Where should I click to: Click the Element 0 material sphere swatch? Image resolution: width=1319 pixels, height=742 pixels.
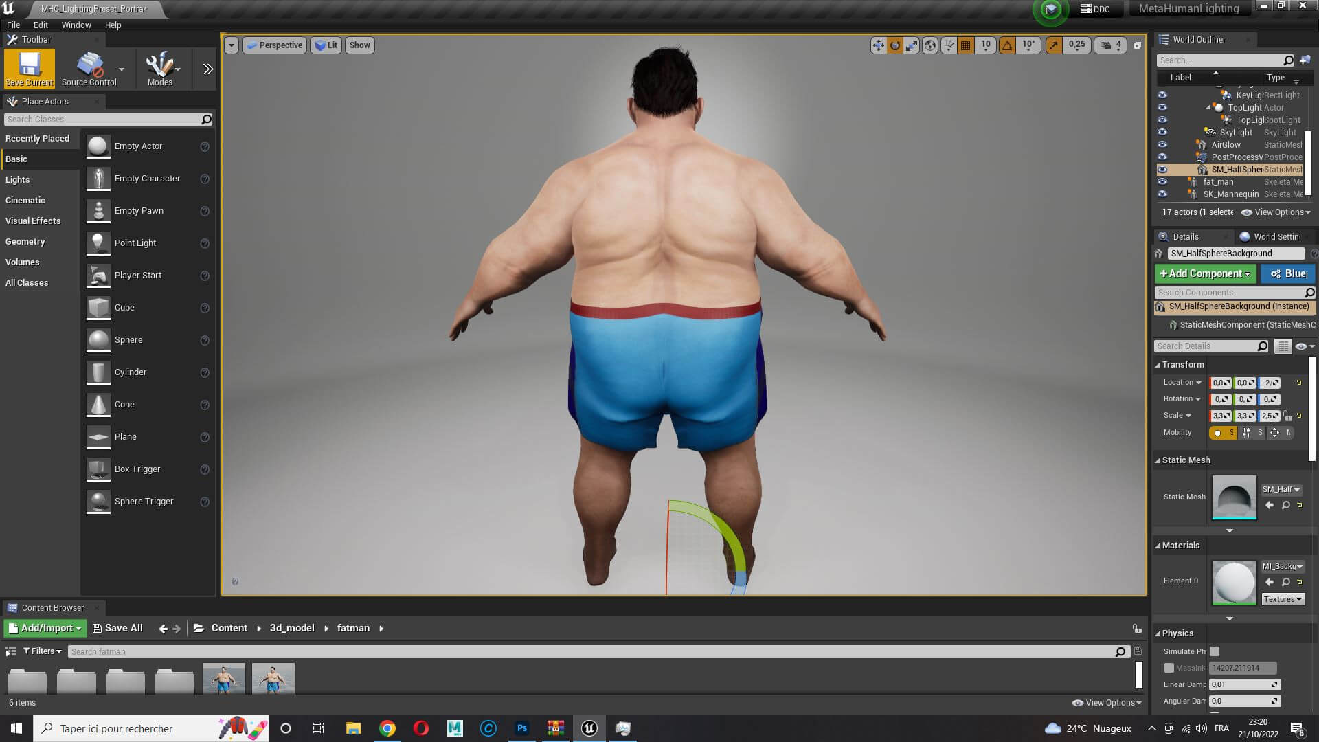pos(1234,582)
